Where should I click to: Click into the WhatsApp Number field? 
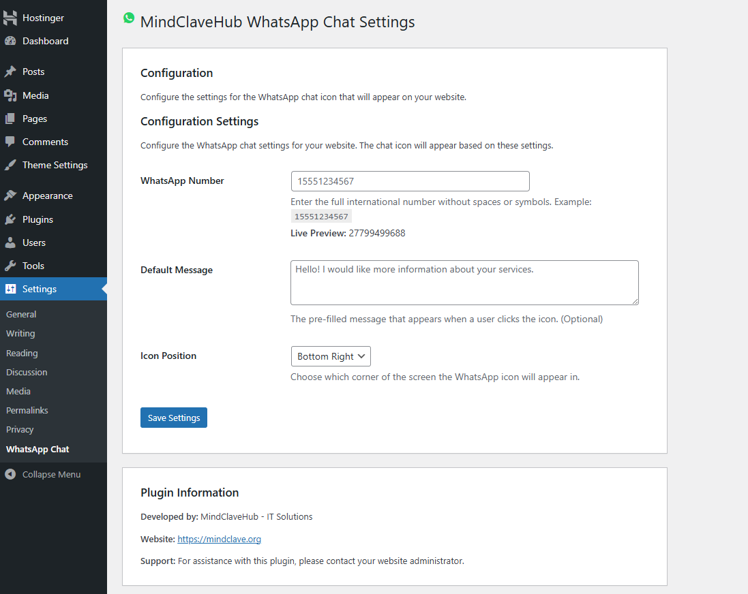[x=410, y=181]
